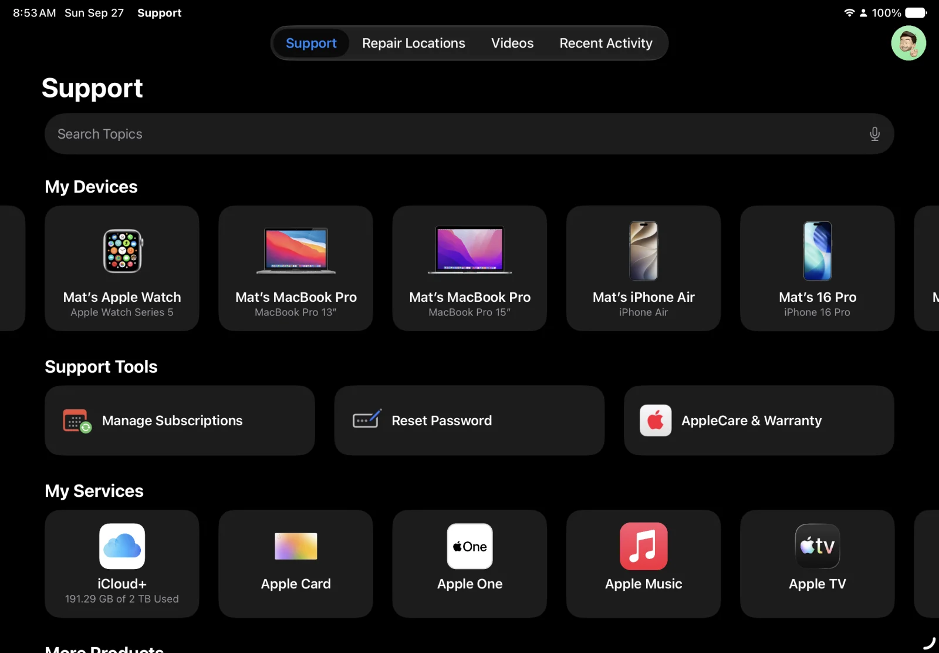Tap the battery indicator in status bar
The height and width of the screenshot is (653, 939).
pyautogui.click(x=916, y=12)
